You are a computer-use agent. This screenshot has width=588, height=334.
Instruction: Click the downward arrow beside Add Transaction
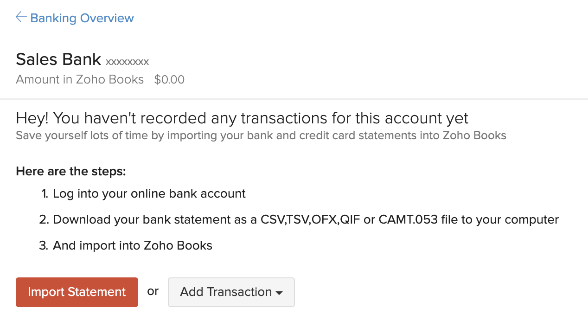point(279,293)
